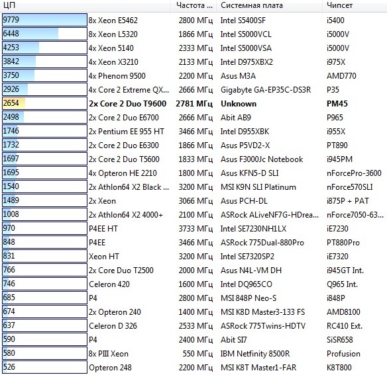The width and height of the screenshot is (387, 375).
Task: Click the nForce570SLI chipset cell
Action: (350, 187)
